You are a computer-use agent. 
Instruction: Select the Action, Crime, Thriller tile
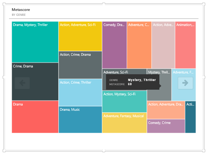coord(80,93)
